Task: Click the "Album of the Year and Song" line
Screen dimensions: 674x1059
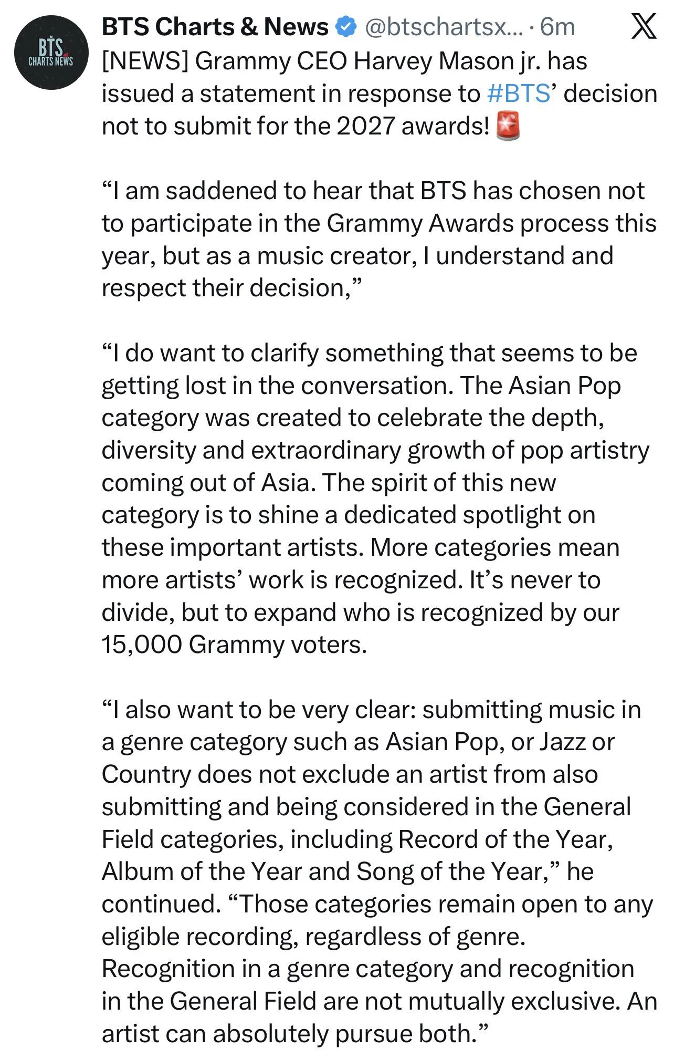Action: tap(347, 871)
